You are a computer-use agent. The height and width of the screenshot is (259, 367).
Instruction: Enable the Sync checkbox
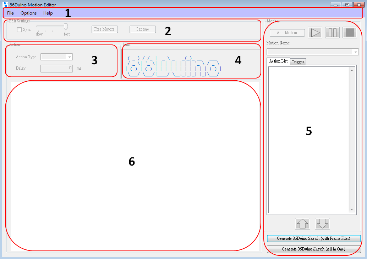pyautogui.click(x=20, y=29)
